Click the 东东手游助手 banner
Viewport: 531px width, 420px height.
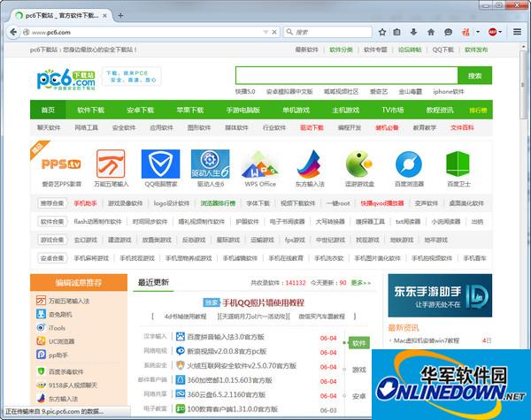pos(440,295)
